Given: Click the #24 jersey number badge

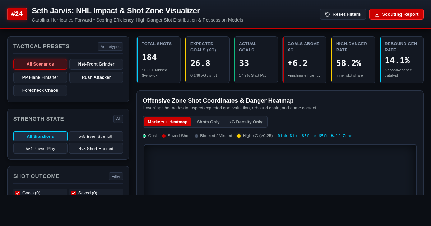Looking at the screenshot, I should tap(17, 14).
